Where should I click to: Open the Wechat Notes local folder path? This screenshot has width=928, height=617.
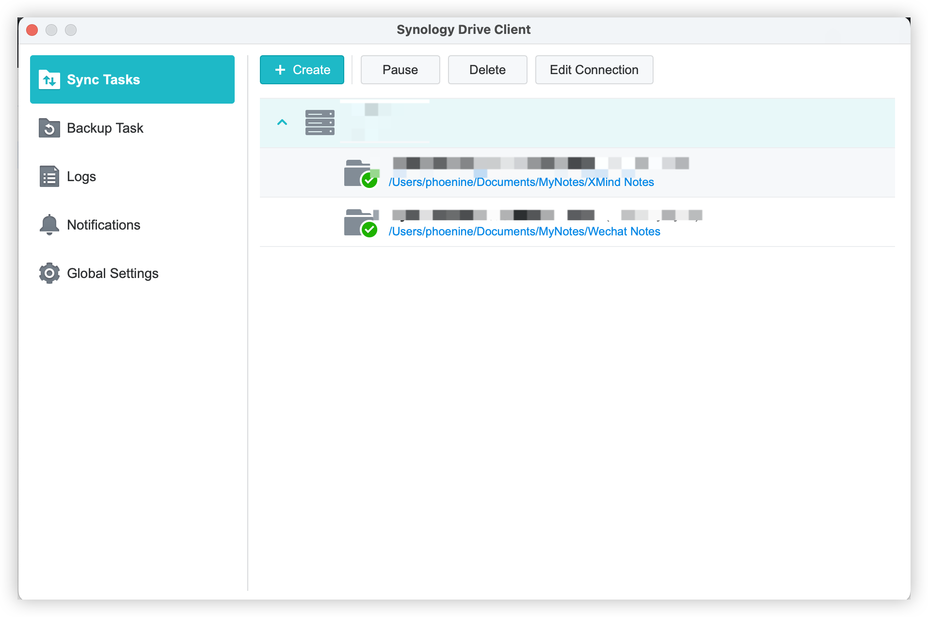tap(524, 231)
